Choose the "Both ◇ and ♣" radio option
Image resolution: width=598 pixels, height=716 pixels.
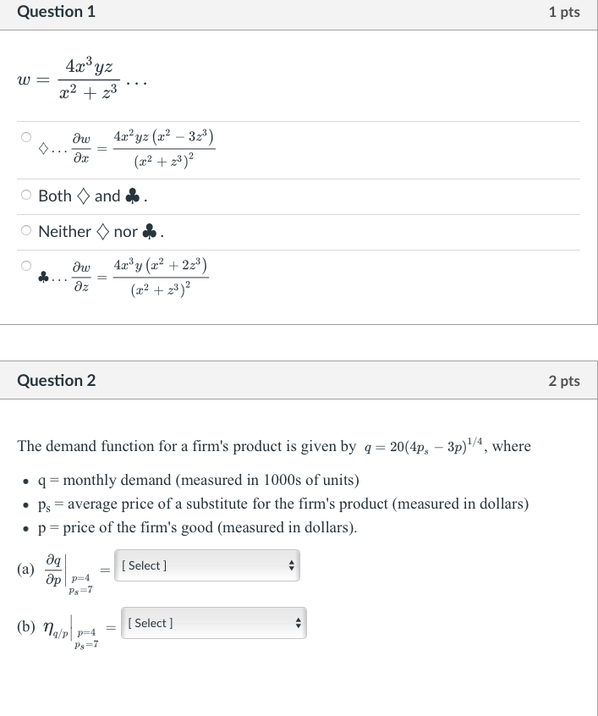(26, 196)
